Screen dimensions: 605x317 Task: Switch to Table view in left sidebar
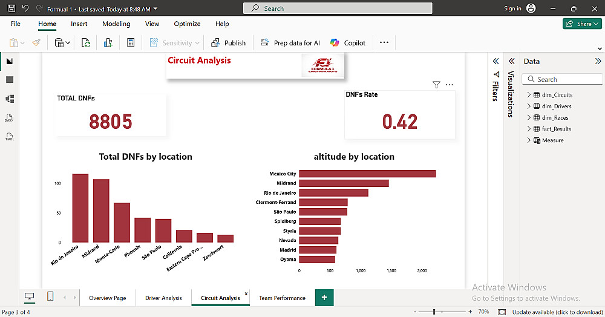click(x=10, y=80)
